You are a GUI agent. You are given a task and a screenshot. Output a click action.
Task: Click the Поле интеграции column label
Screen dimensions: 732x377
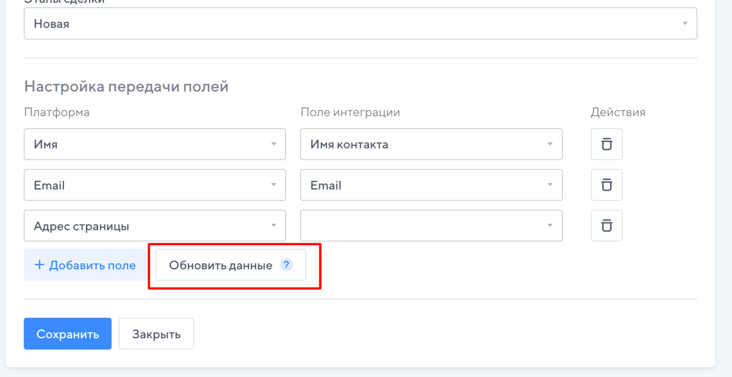tap(350, 112)
